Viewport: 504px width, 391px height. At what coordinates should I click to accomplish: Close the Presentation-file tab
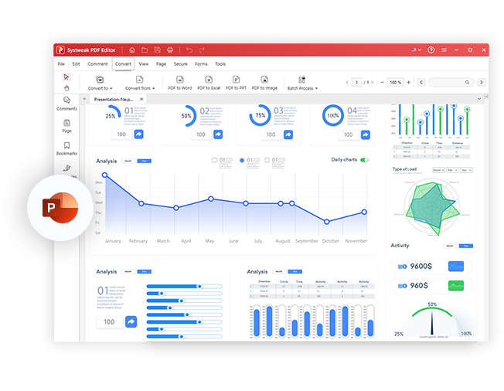click(x=141, y=99)
